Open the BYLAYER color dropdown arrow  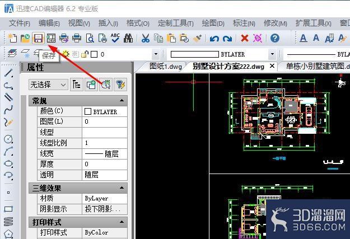[272, 54]
